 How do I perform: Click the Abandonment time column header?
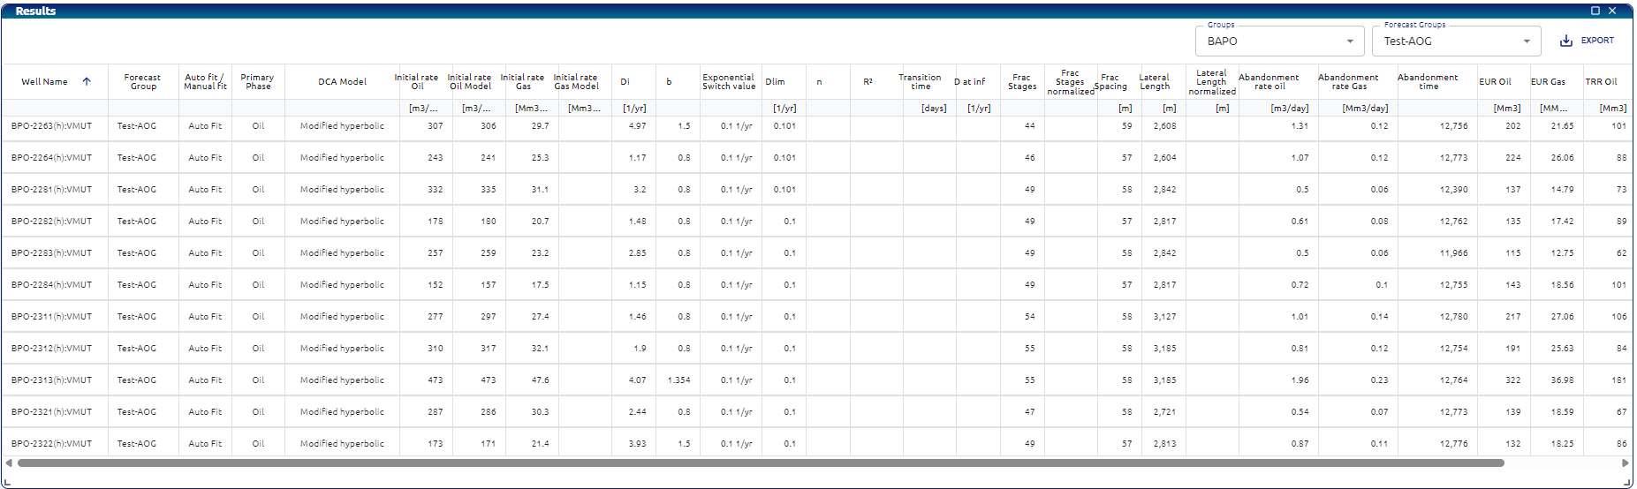pos(1428,82)
